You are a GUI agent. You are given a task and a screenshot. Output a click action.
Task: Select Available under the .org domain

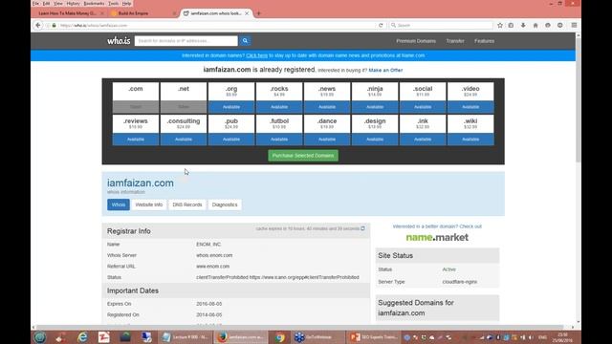tap(231, 107)
